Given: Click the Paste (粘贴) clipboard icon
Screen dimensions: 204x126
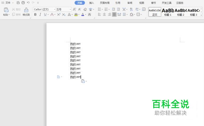Looking at the screenshot, I should click(x=6, y=10).
